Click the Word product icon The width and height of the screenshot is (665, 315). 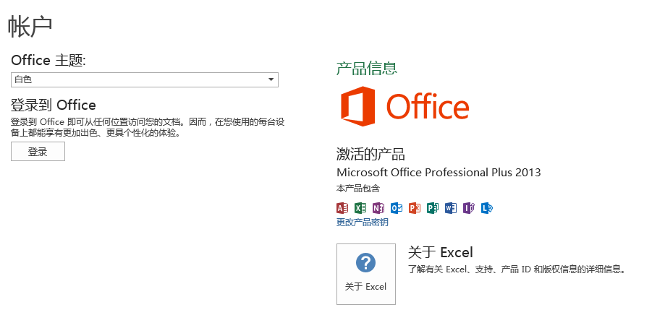click(x=451, y=208)
